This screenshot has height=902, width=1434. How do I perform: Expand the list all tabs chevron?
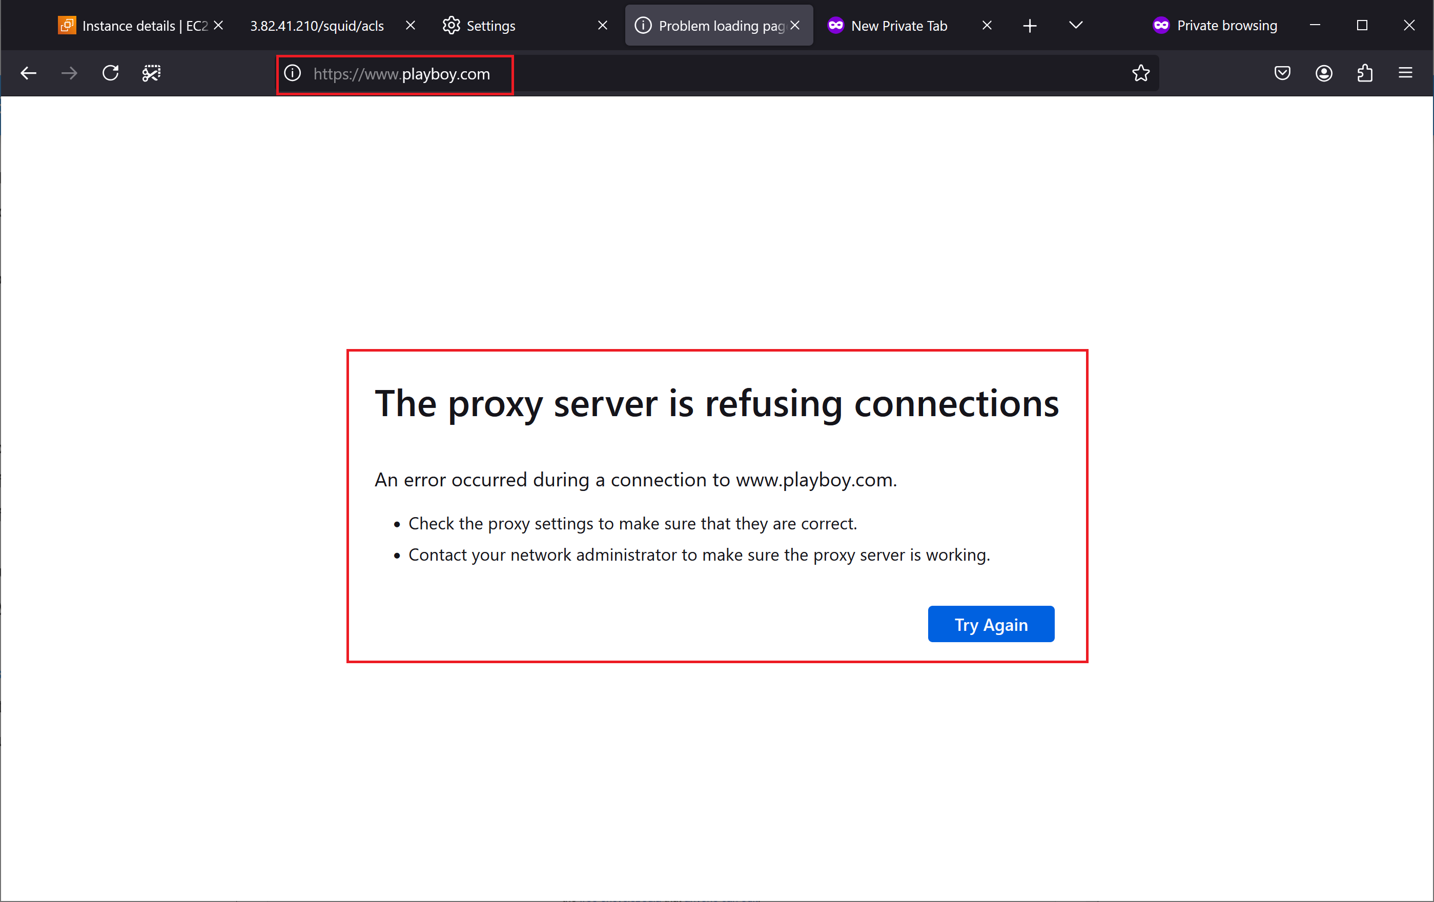tap(1075, 25)
